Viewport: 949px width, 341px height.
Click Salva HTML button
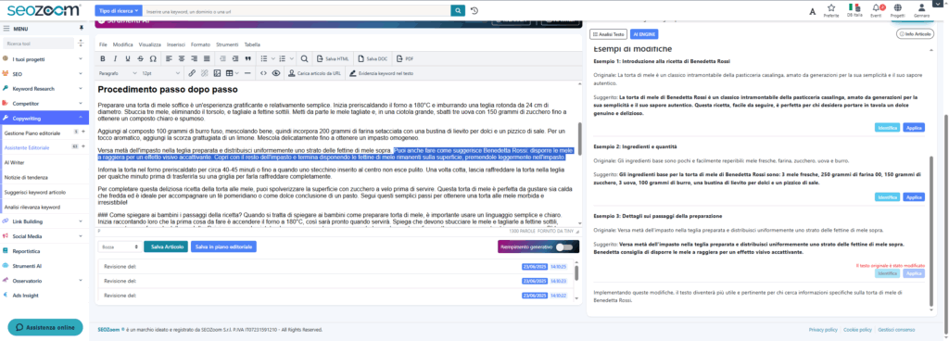[x=334, y=58]
